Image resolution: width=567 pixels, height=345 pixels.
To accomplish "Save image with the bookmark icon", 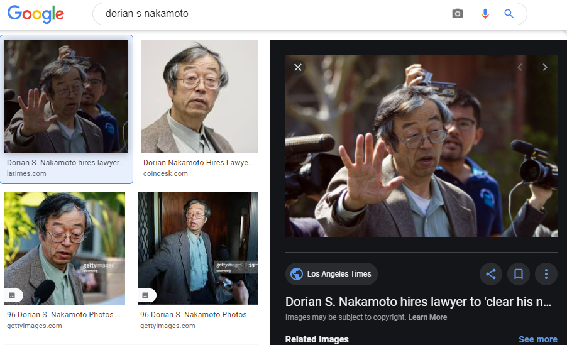I will click(x=519, y=274).
